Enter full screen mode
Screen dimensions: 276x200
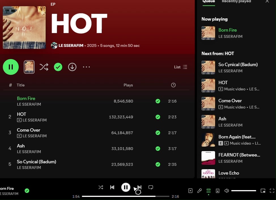coord(272,191)
